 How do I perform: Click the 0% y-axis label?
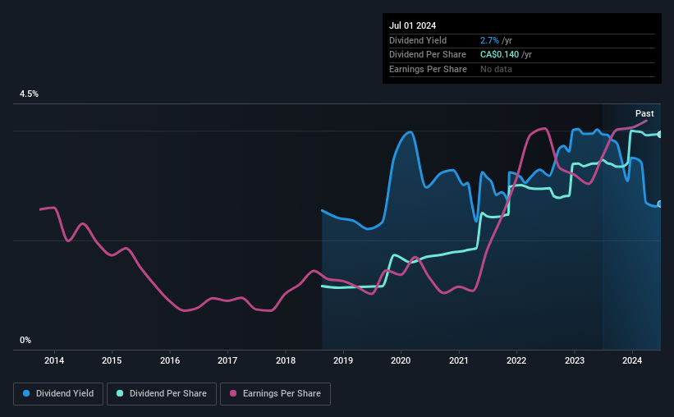tap(25, 340)
